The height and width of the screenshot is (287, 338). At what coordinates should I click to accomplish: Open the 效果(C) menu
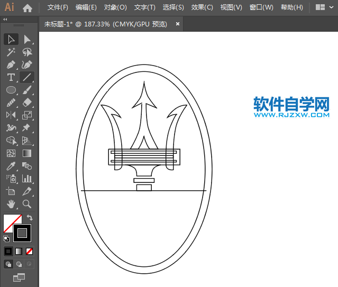[x=202, y=7]
